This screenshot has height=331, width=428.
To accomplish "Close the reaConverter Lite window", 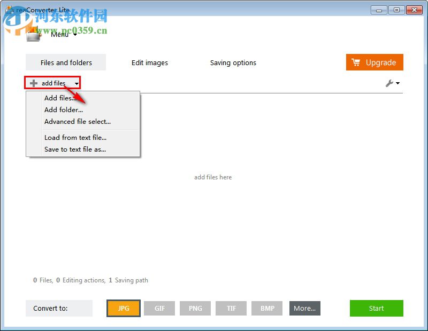I will tap(414, 10).
